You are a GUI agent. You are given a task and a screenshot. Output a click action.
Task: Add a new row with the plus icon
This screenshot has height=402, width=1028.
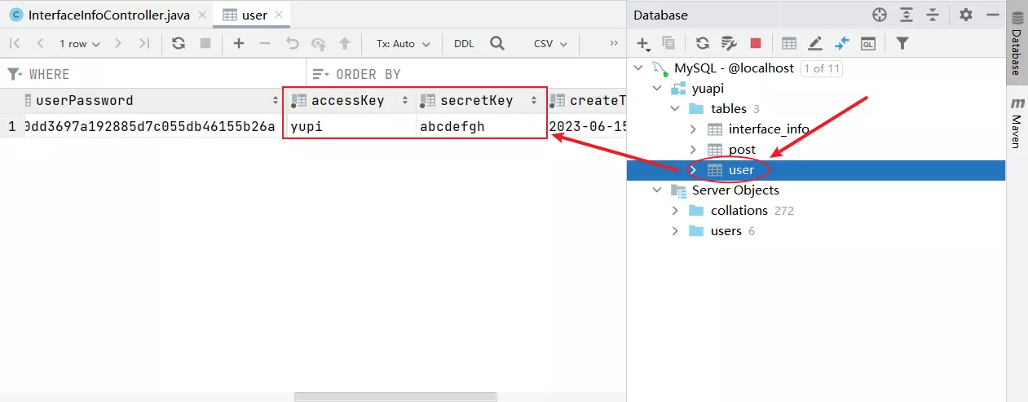click(238, 44)
